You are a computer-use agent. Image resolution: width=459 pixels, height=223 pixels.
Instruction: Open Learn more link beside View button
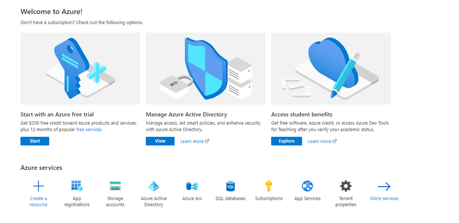tap(195, 141)
